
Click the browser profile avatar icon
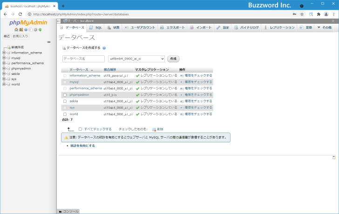coord(326,14)
